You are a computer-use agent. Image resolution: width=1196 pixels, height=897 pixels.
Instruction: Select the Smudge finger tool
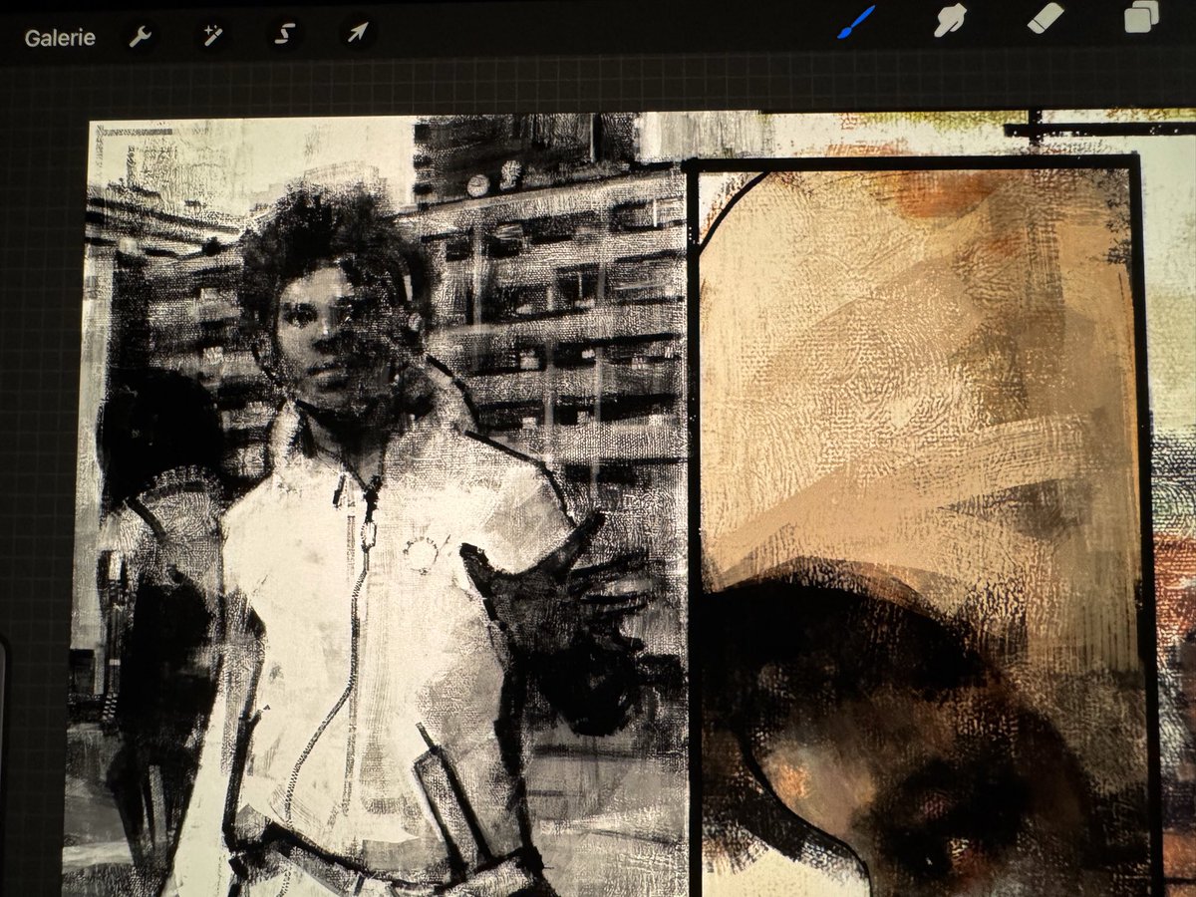click(950, 20)
